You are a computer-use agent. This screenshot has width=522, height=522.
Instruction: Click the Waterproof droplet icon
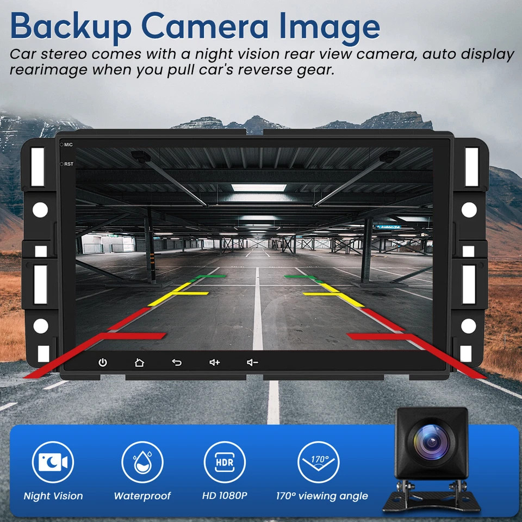[142, 462]
